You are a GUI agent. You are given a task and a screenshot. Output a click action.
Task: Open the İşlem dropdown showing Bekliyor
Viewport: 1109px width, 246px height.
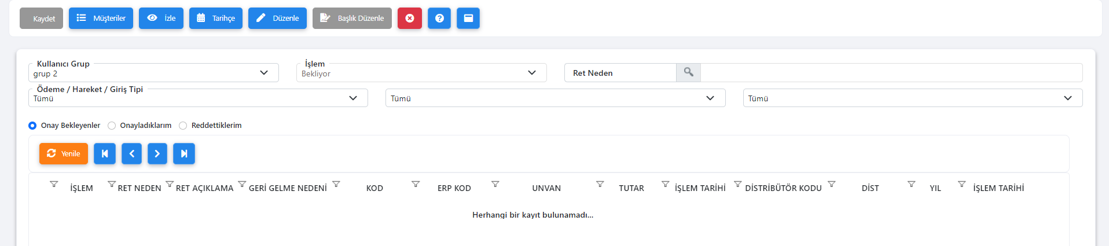421,73
